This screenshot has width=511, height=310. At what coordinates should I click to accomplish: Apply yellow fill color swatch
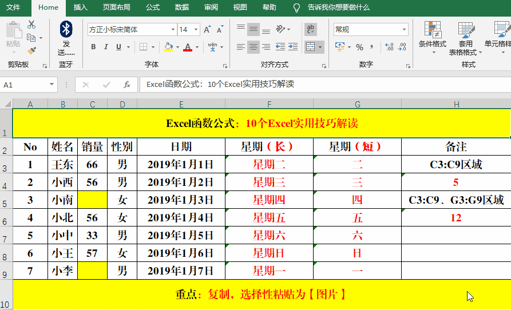168,47
